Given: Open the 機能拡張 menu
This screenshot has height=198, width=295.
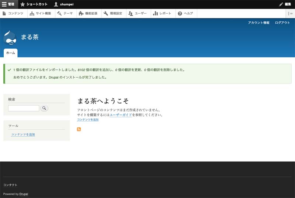Looking at the screenshot, I should [88, 13].
